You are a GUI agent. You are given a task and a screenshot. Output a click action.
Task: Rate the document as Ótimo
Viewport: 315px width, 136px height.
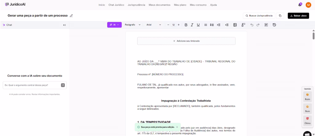pyautogui.click(x=307, y=121)
